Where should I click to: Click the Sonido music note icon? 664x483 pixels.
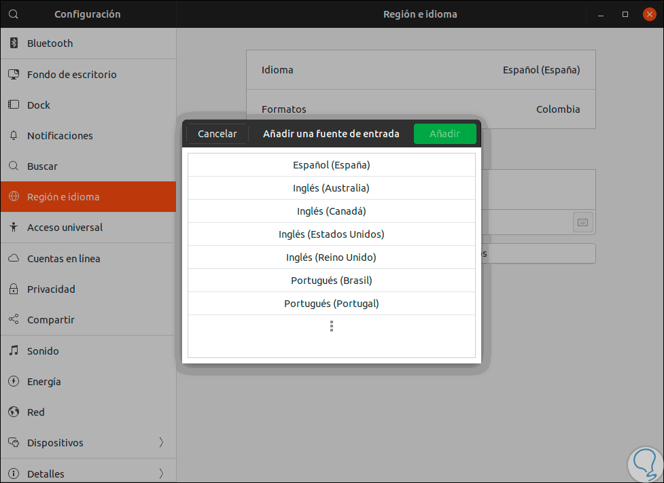pyautogui.click(x=14, y=351)
